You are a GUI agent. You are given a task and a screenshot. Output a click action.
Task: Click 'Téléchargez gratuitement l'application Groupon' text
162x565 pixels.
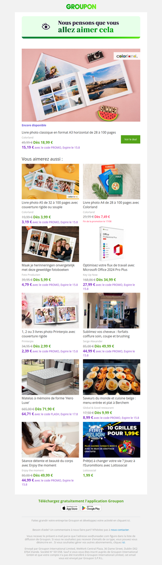tap(81, 501)
